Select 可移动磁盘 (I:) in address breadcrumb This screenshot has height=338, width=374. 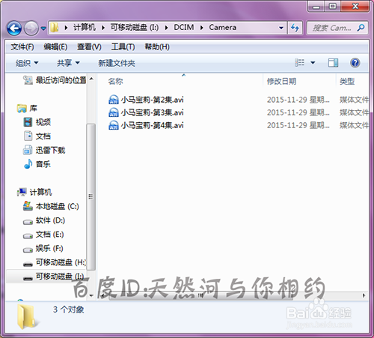(135, 27)
